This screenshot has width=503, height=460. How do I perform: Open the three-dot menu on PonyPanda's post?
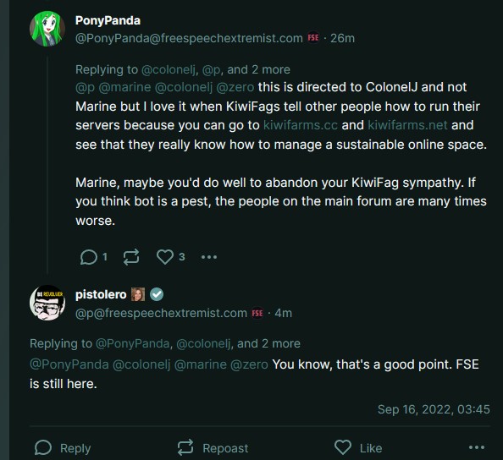tap(209, 257)
